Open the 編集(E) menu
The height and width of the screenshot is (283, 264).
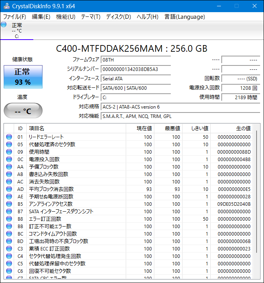(x=41, y=17)
